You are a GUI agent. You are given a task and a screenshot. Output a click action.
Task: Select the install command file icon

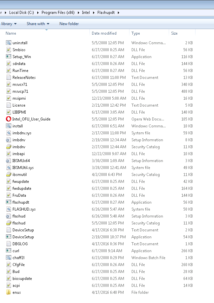tap(9, 126)
